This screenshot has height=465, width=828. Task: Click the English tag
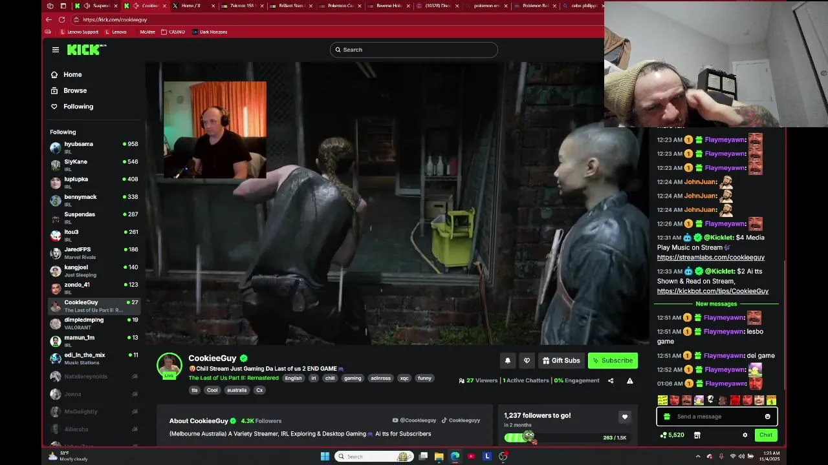[x=293, y=378]
